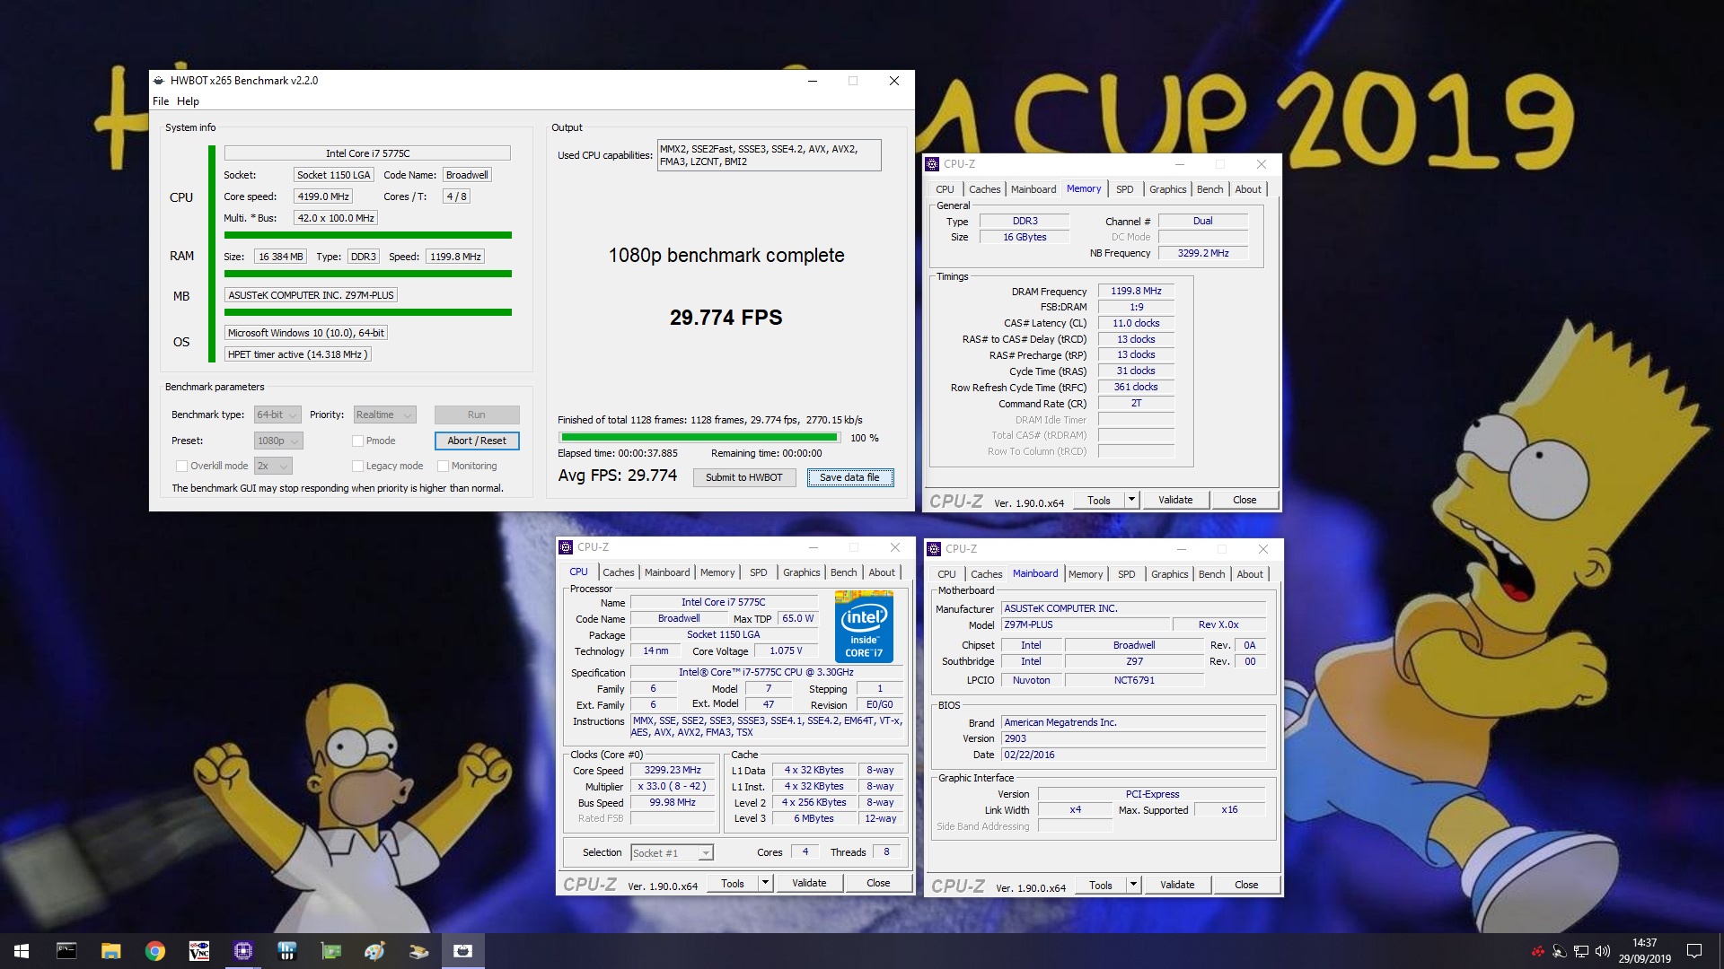Expand the Socket #1 selection dropdown
1724x969 pixels.
672,853
